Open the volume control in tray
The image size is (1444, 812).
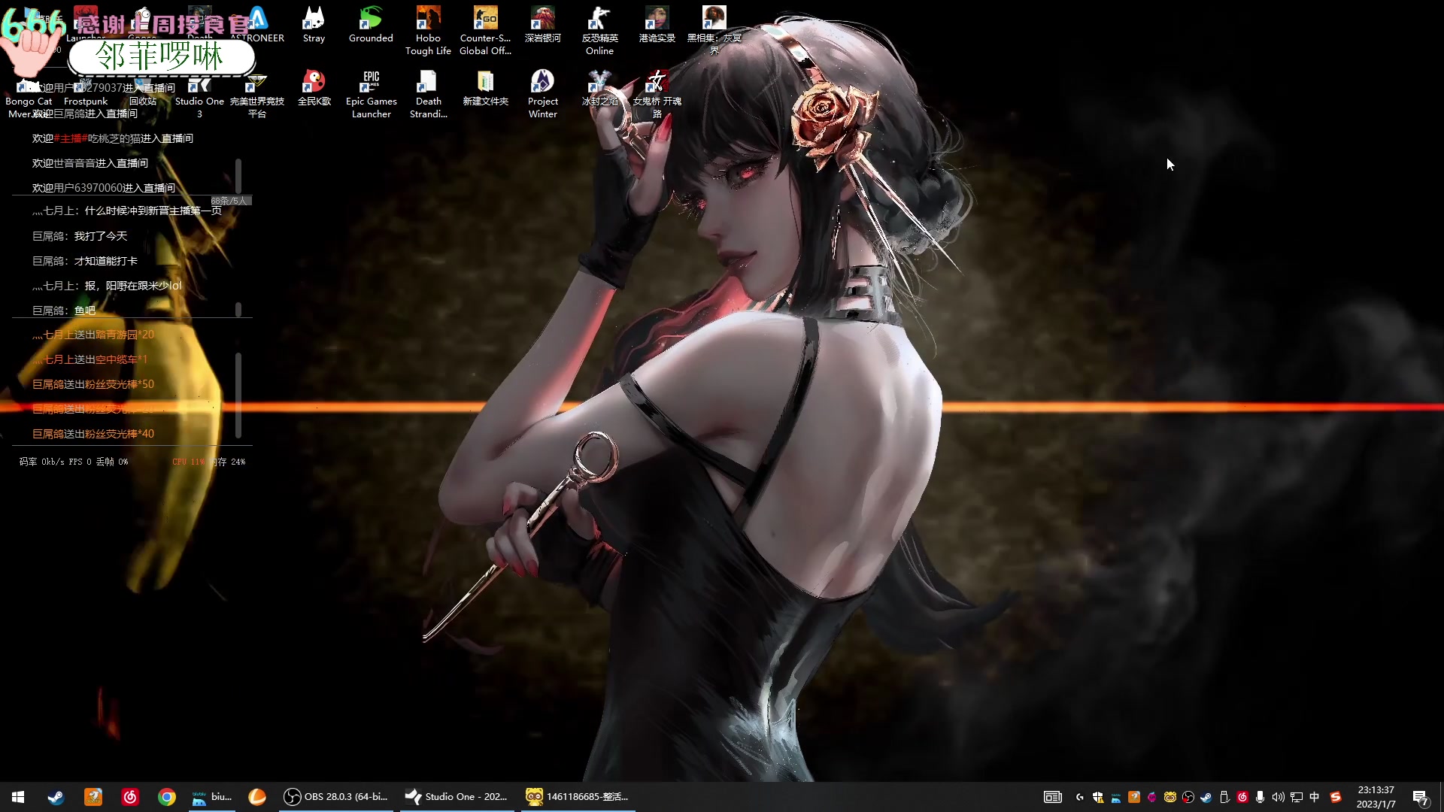[x=1279, y=797]
